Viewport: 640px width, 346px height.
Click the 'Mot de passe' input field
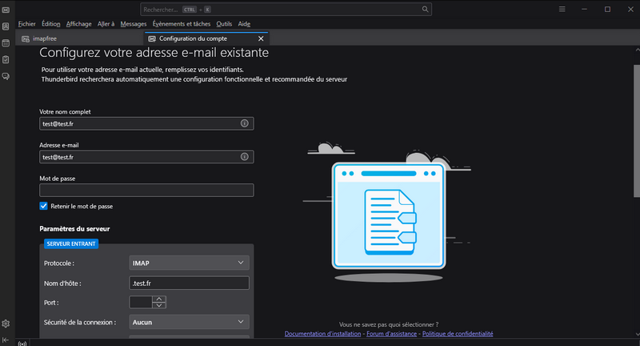tap(146, 190)
